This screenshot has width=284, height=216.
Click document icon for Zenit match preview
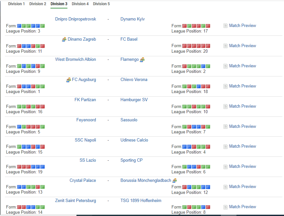pyautogui.click(x=225, y=207)
